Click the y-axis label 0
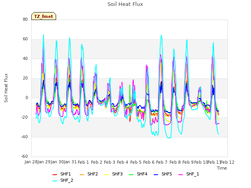 click(x=27, y=98)
